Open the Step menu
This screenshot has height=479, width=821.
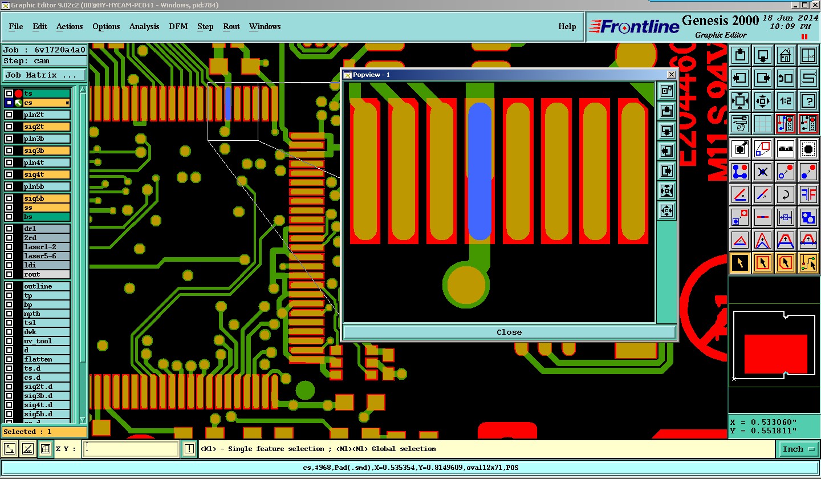(x=205, y=26)
